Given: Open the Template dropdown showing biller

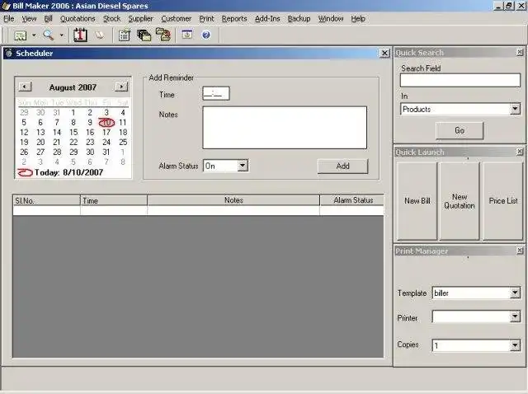Looking at the screenshot, I should tap(515, 293).
